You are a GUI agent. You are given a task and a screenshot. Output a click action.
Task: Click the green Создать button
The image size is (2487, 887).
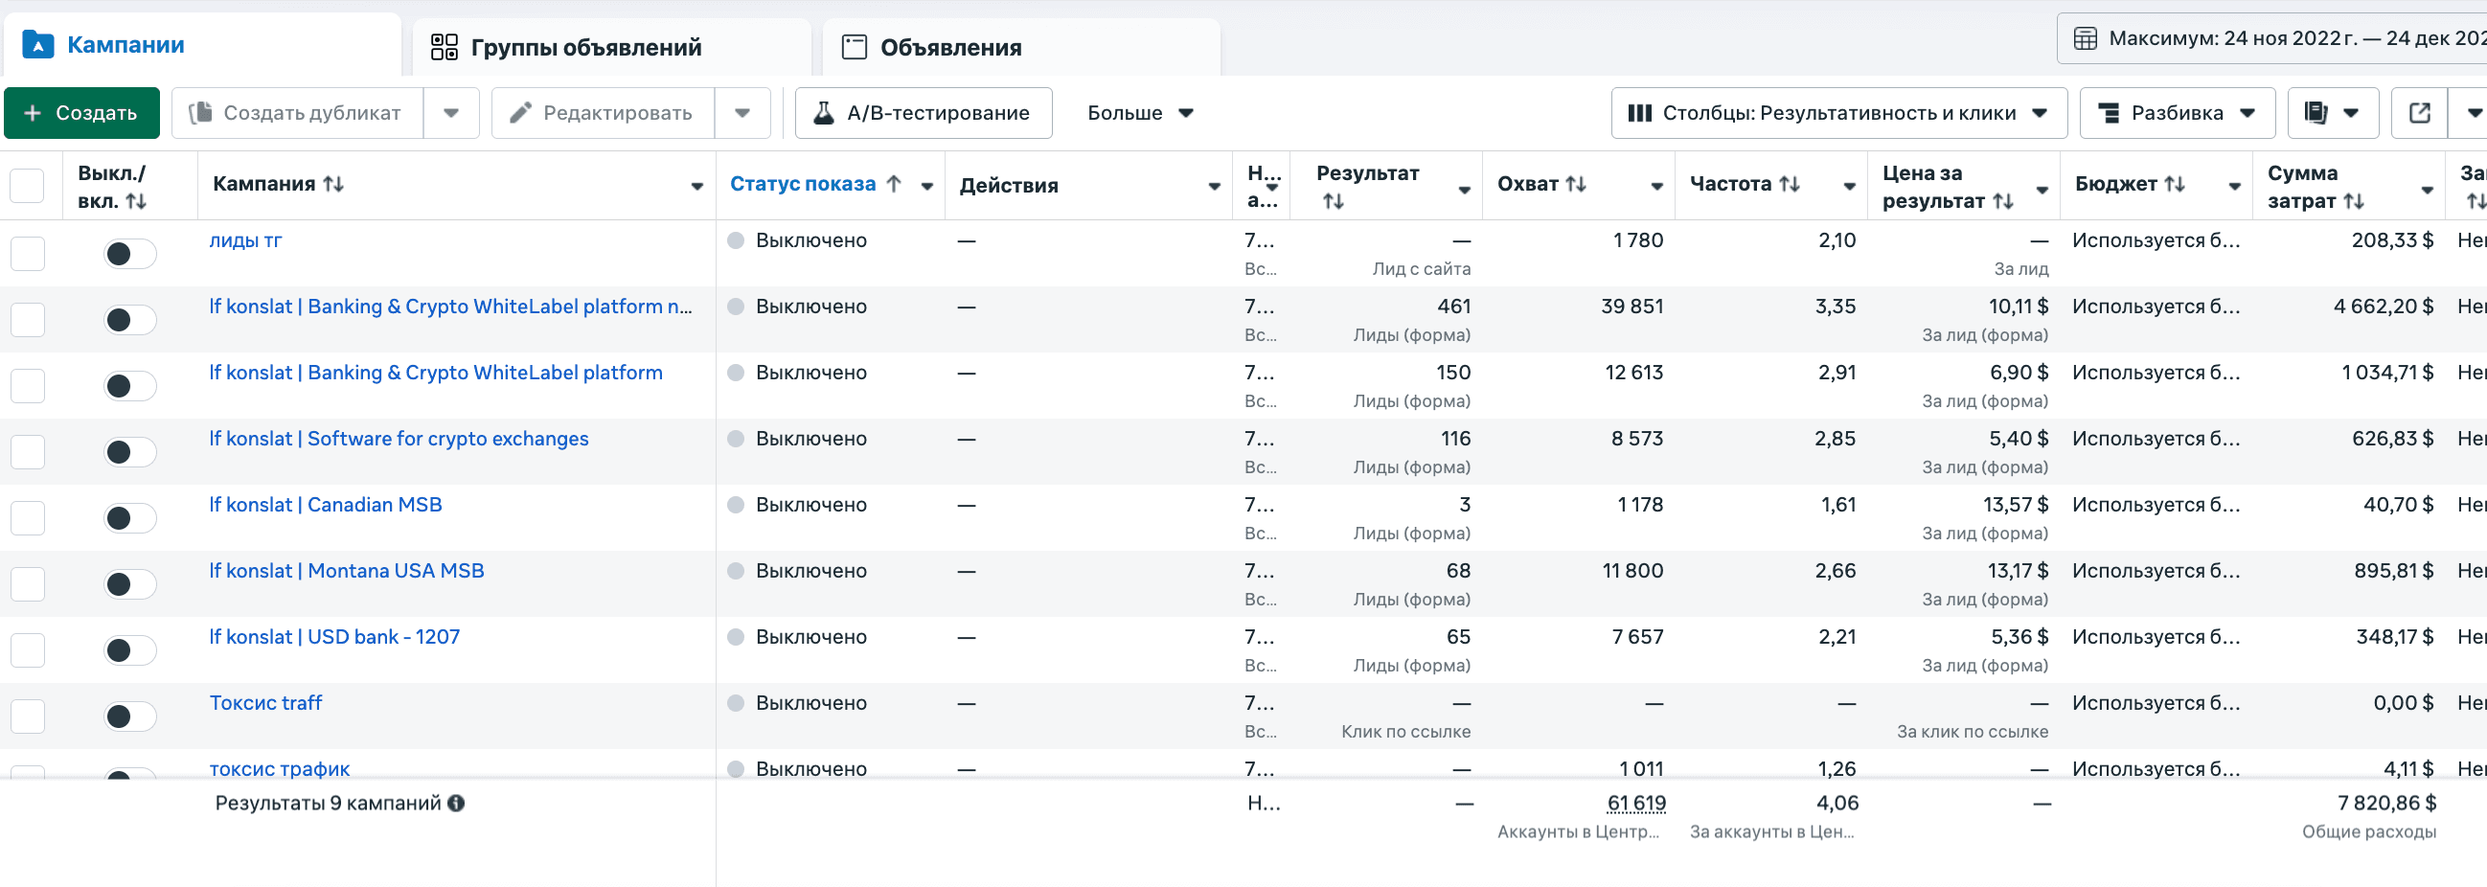tap(82, 113)
